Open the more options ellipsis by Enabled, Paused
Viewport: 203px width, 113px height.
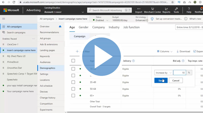[x=33, y=39]
